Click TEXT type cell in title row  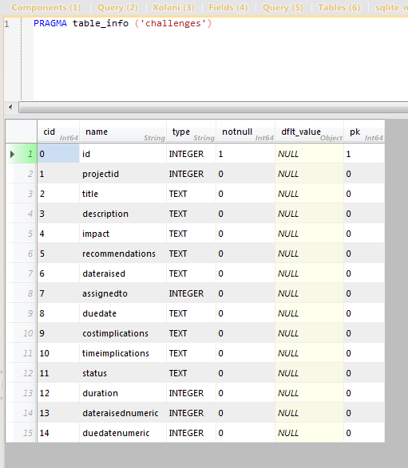[191, 194]
